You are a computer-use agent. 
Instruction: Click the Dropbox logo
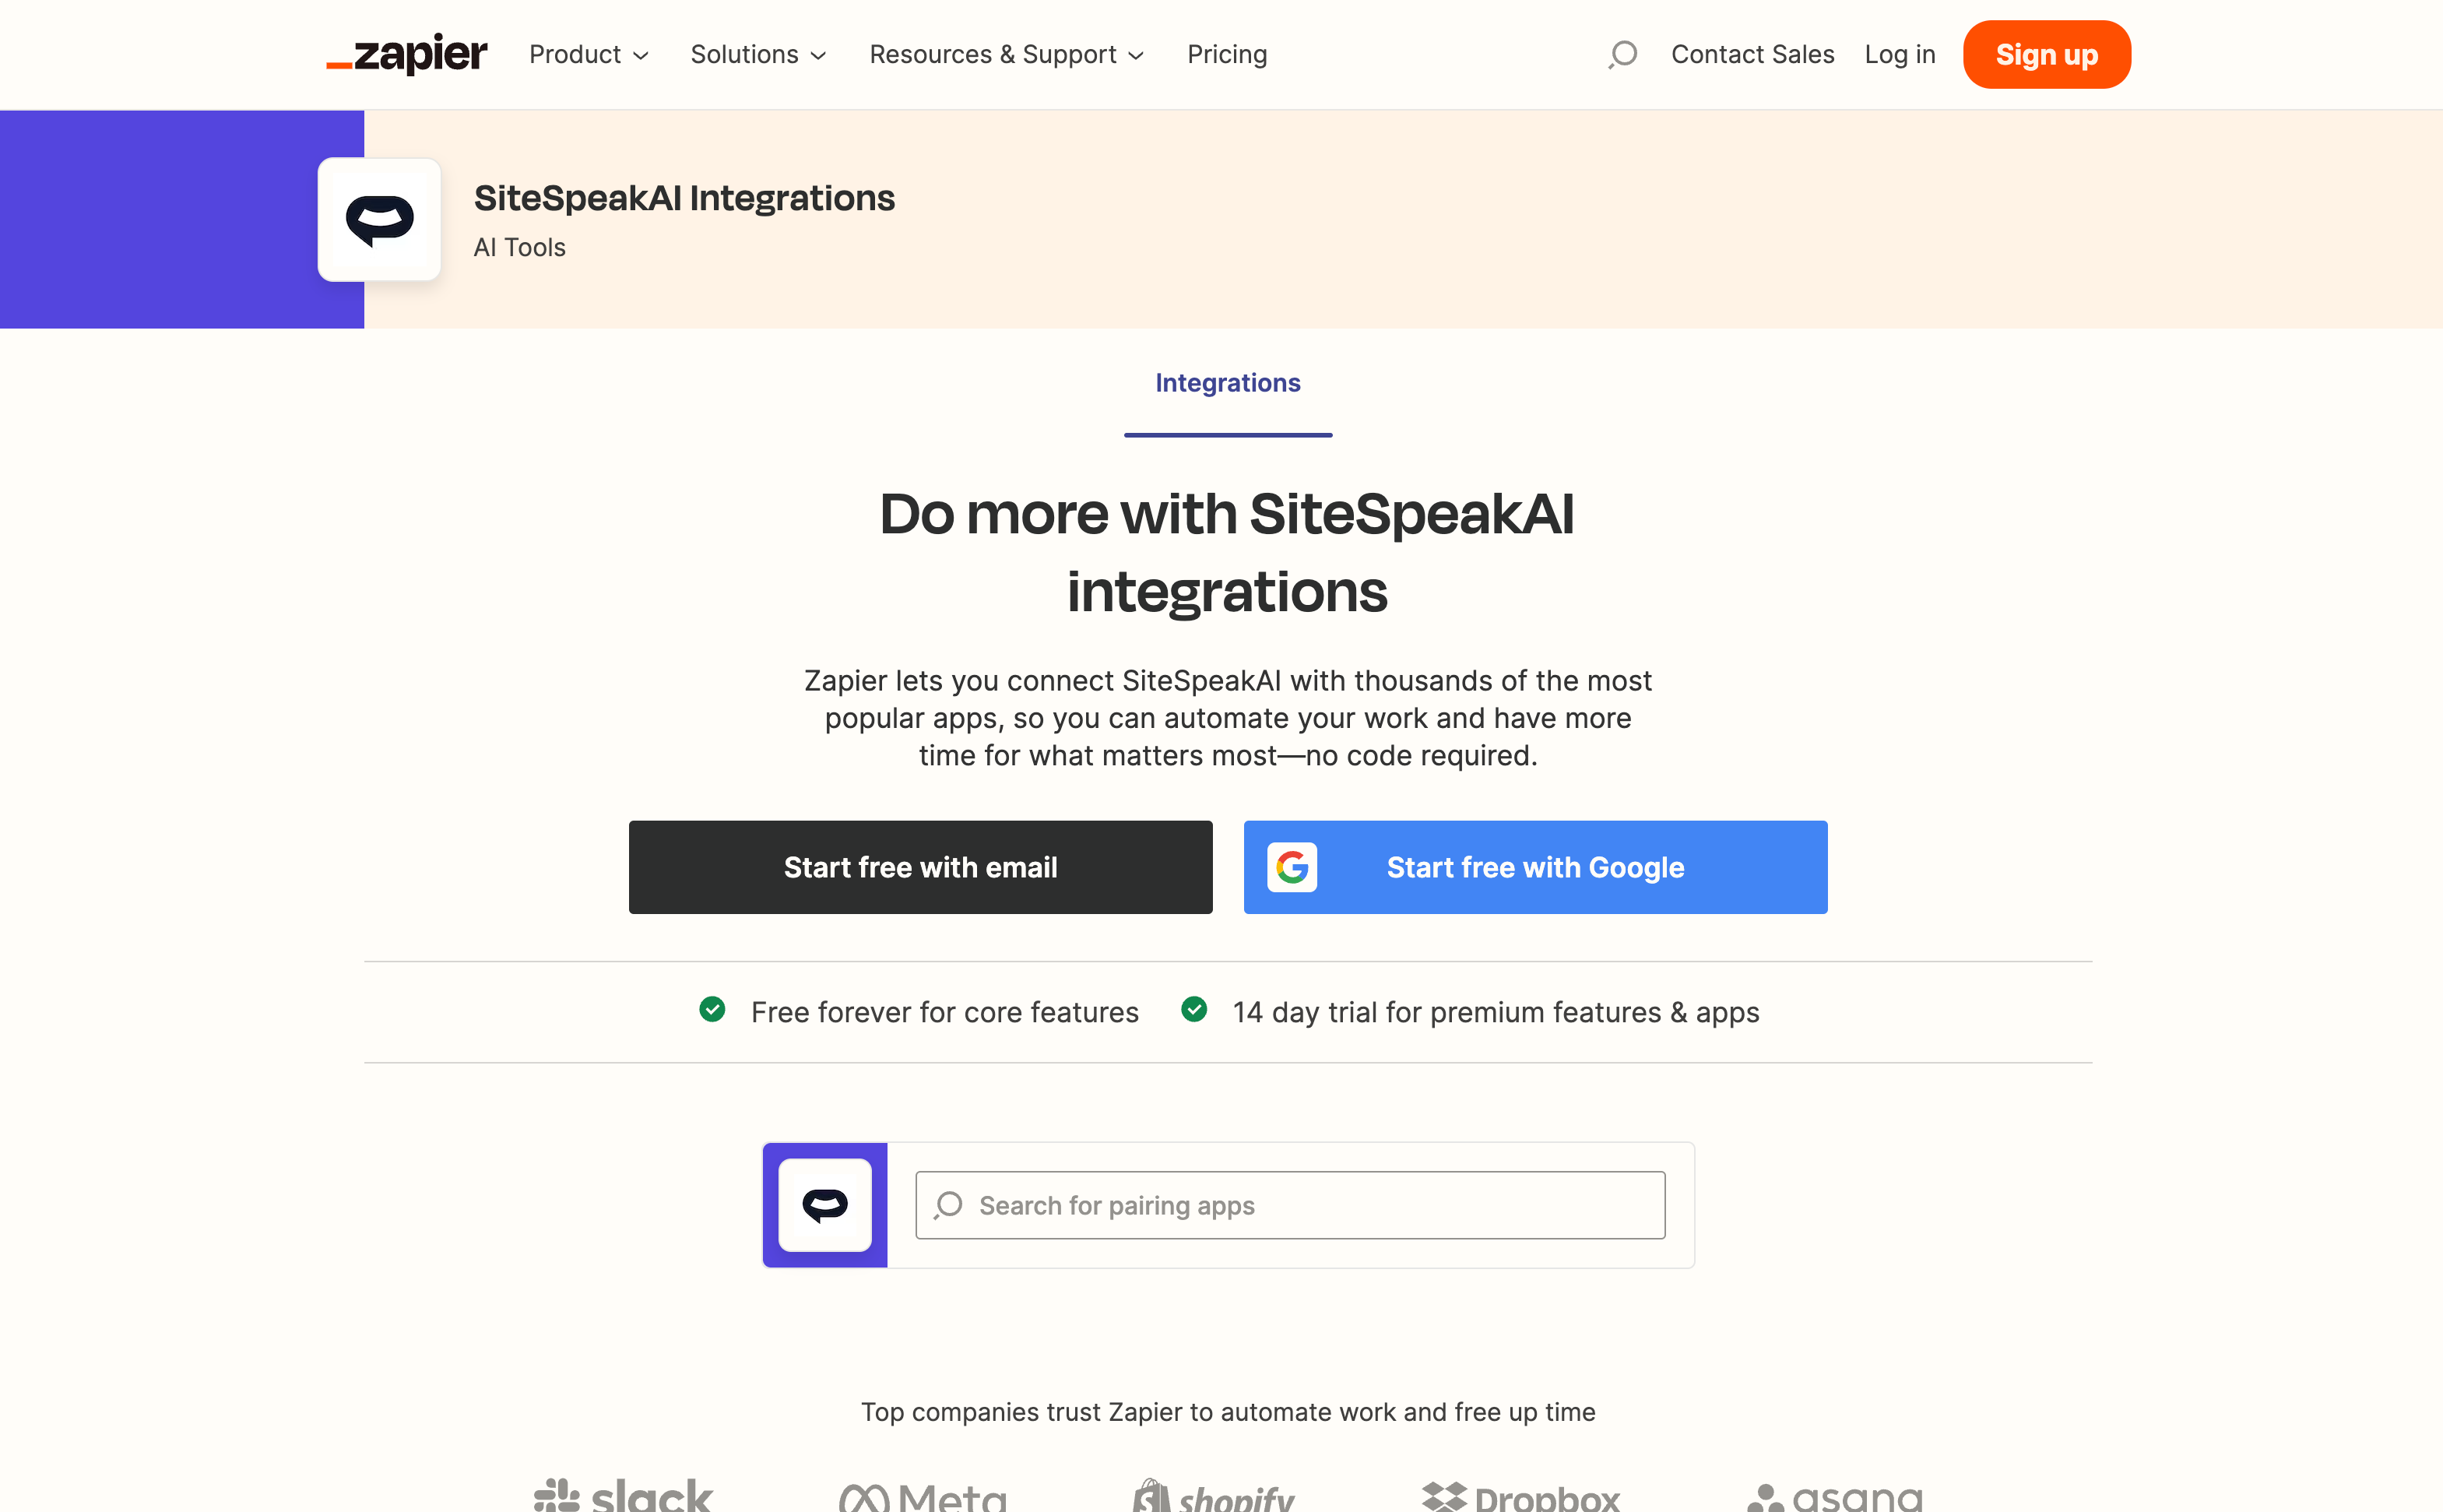pyautogui.click(x=1520, y=1496)
